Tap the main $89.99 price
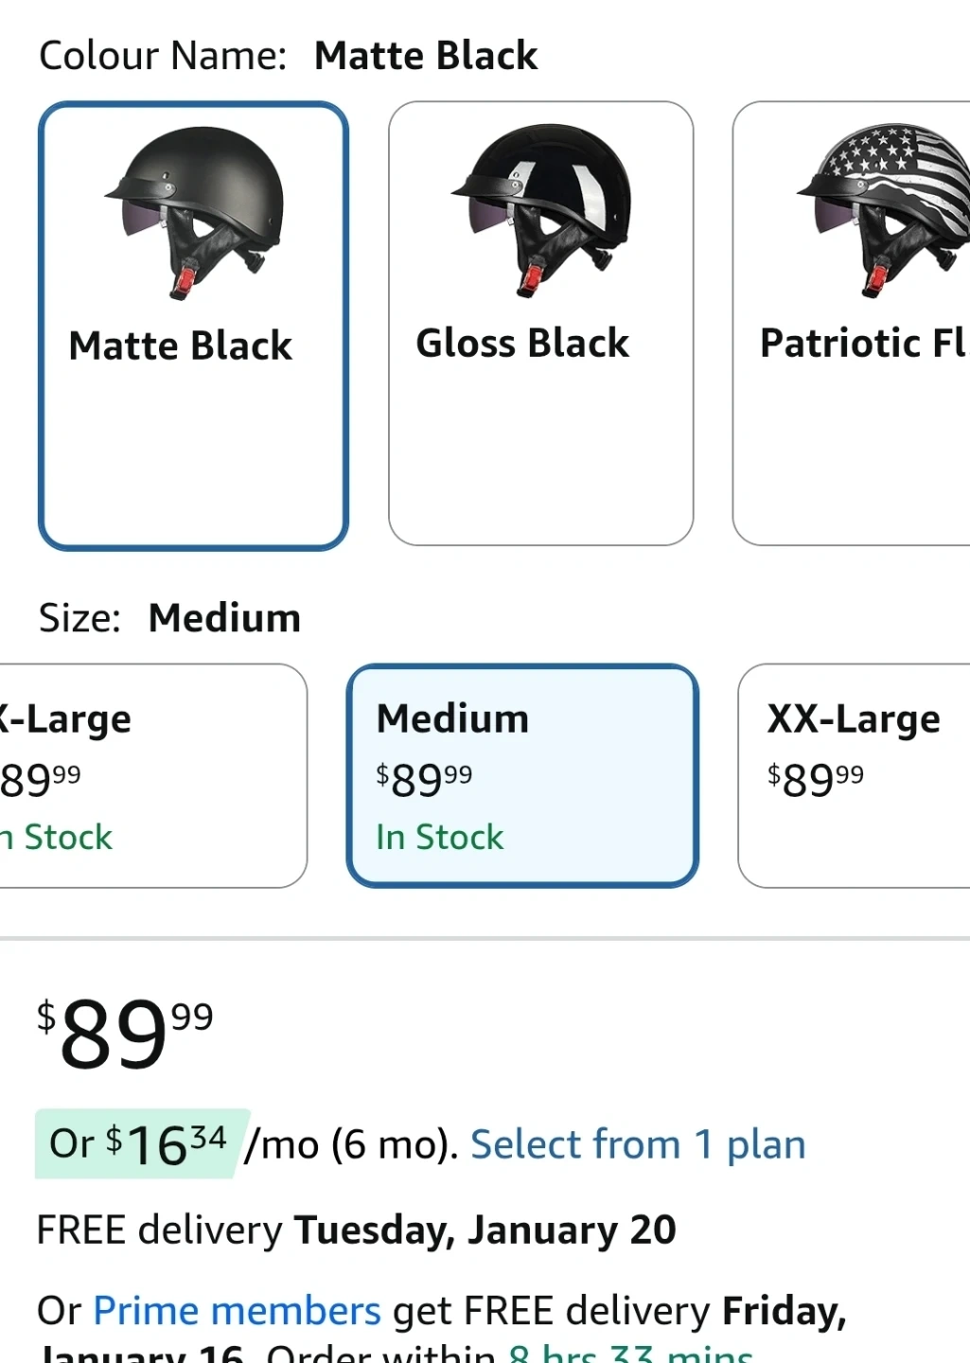The width and height of the screenshot is (970, 1363). [125, 1034]
